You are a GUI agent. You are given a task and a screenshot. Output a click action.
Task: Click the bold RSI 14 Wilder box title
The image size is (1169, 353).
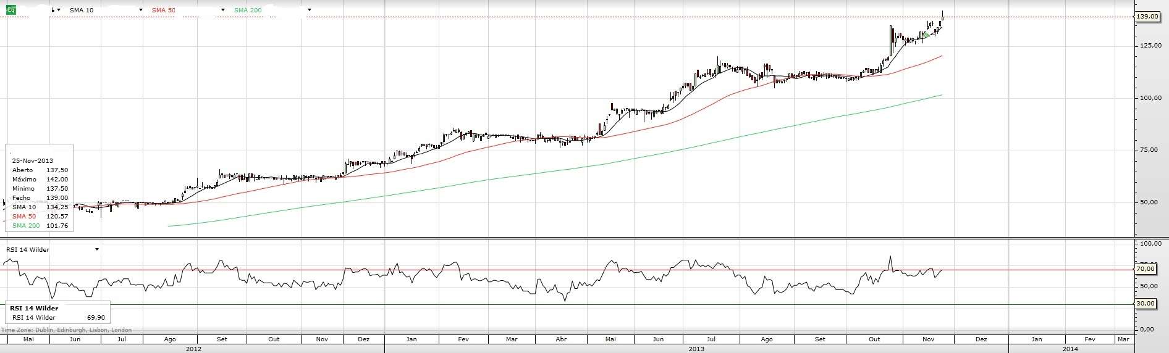click(34, 308)
